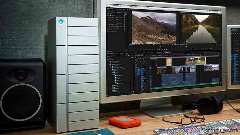
Task: Open the highlighted active sequence tab above timeline
Action: coord(167,52)
